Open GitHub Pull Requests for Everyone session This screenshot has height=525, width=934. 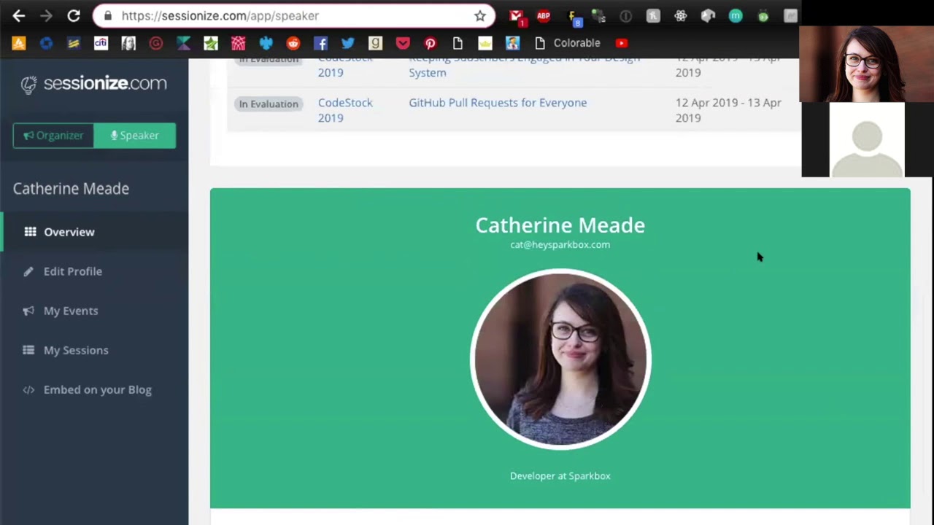pos(497,103)
